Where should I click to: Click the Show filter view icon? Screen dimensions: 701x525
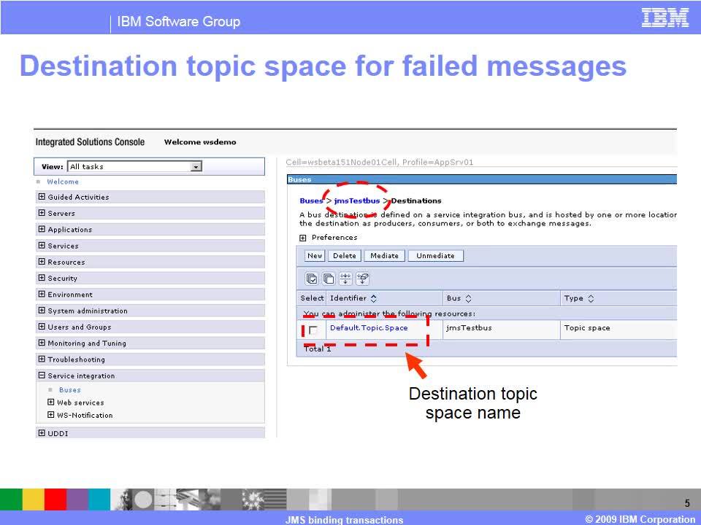(x=345, y=279)
